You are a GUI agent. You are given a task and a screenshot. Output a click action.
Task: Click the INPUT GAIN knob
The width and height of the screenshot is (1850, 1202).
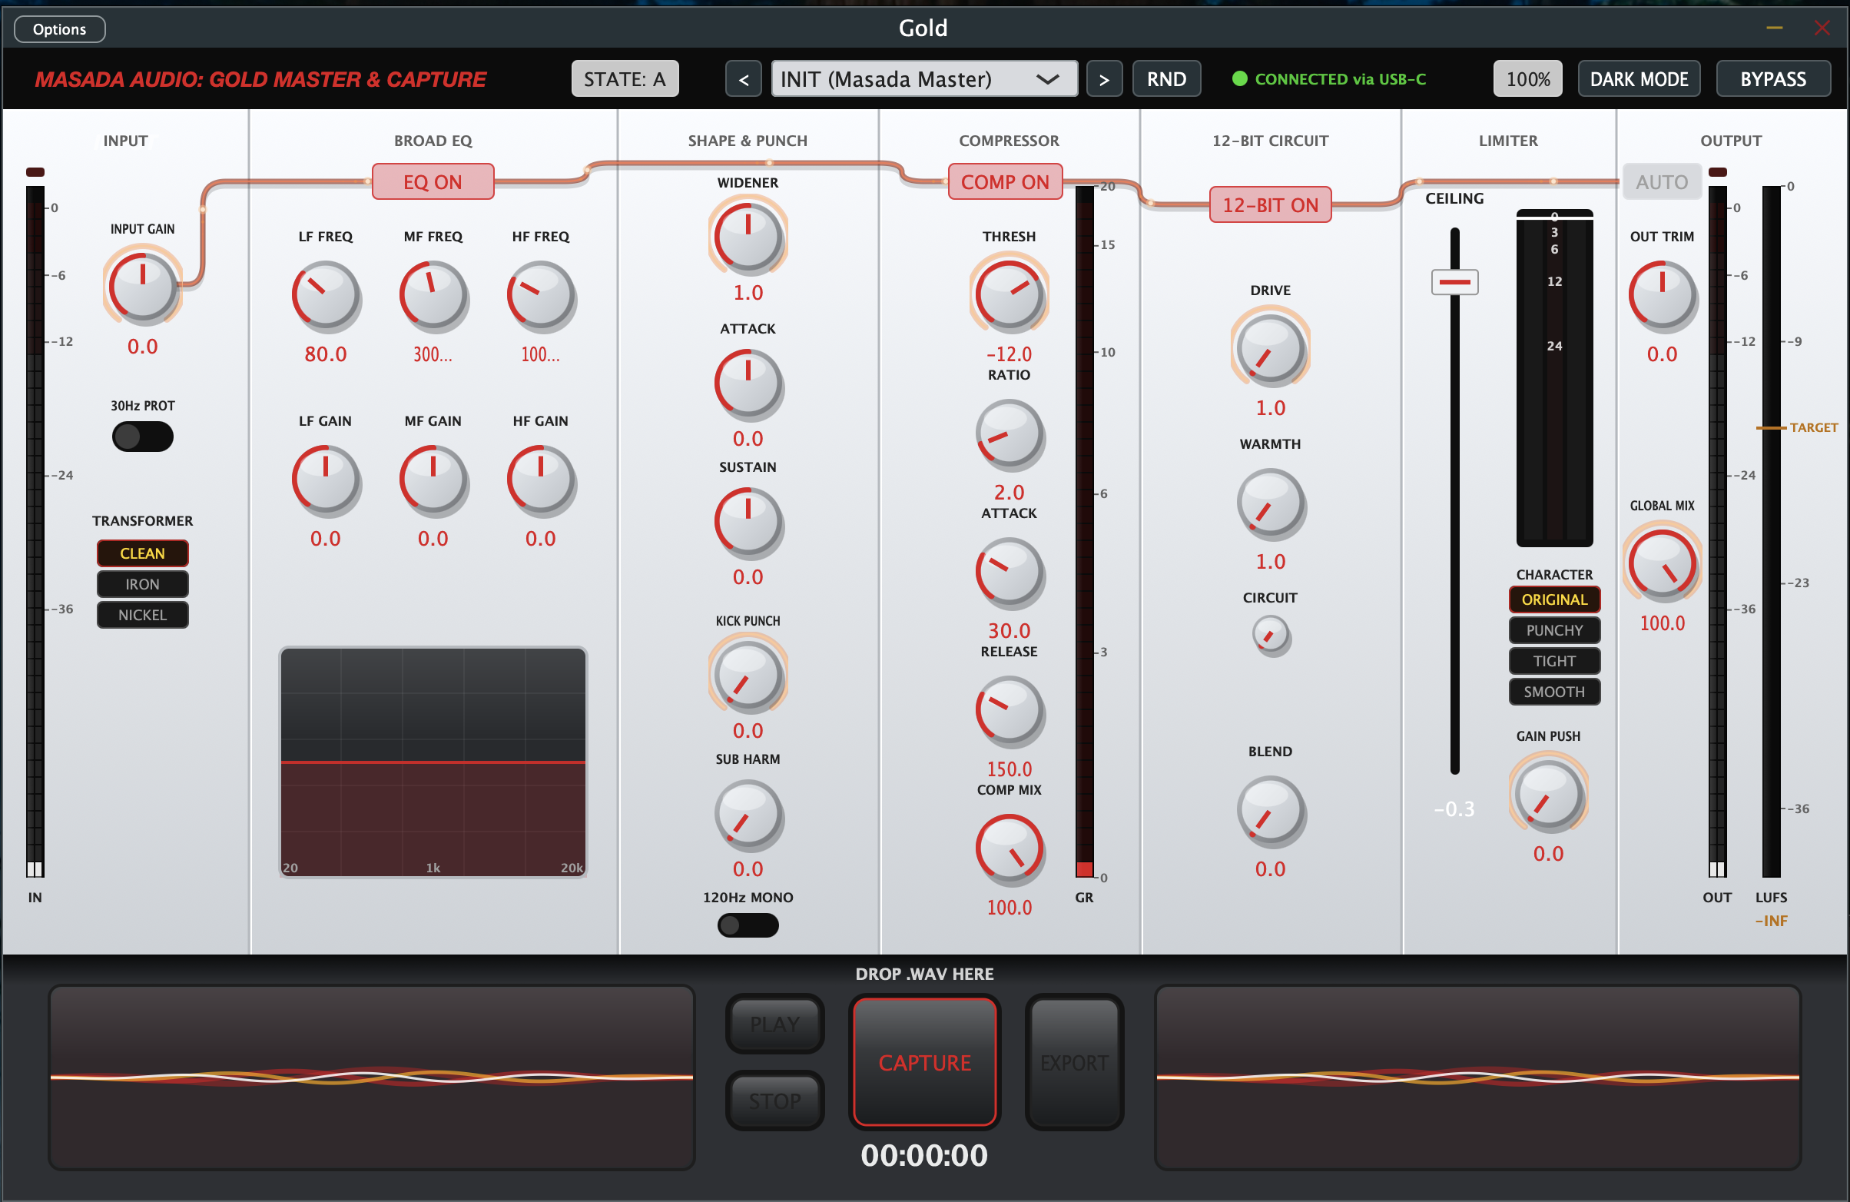pos(142,285)
